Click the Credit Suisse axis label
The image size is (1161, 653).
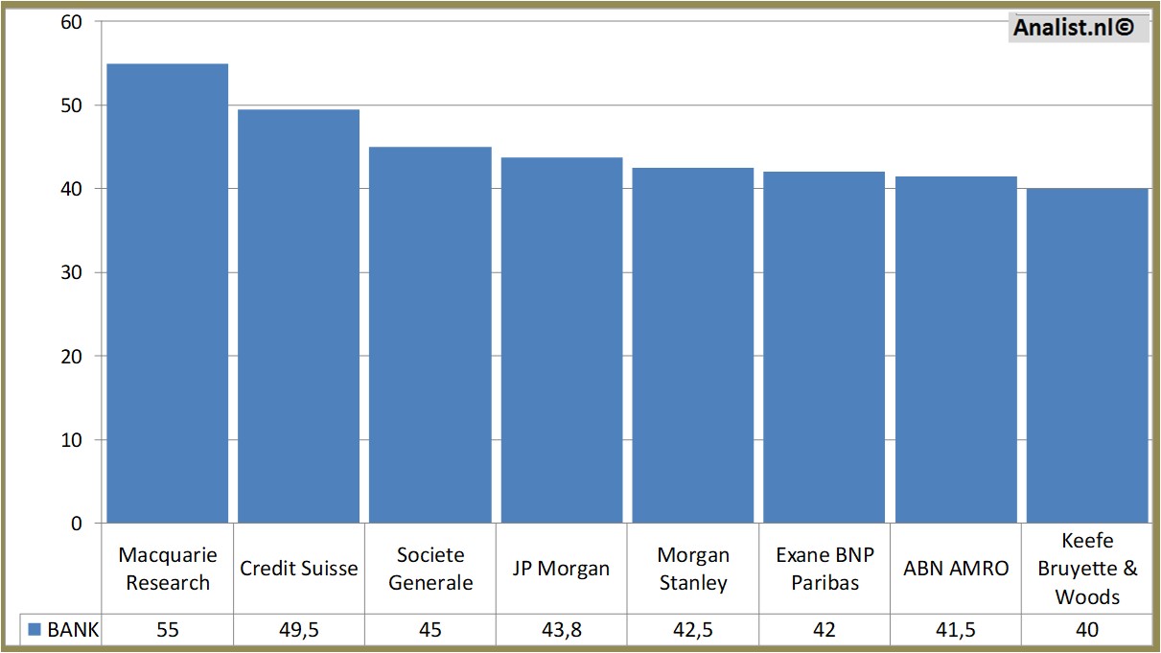(299, 569)
